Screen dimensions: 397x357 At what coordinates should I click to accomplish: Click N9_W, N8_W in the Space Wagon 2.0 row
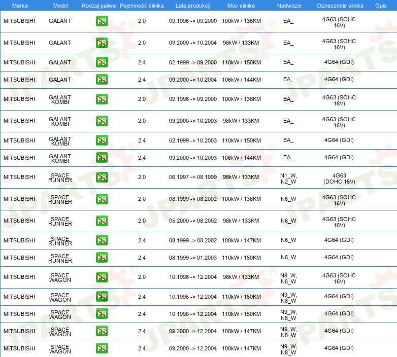point(288,278)
